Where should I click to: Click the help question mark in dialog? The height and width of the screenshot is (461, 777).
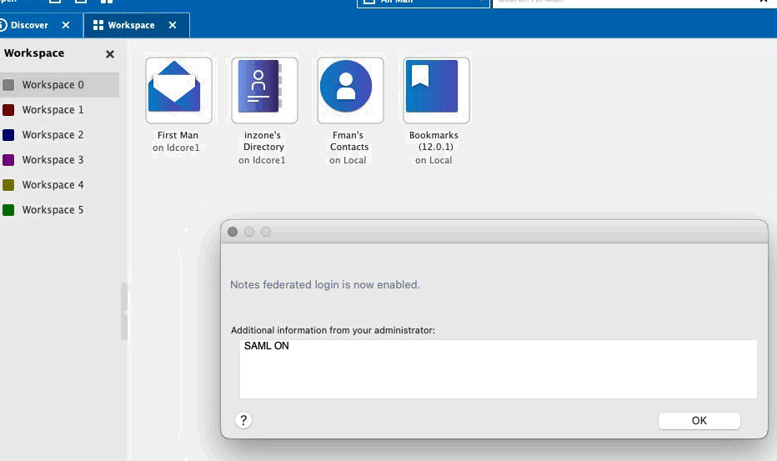[x=243, y=420]
